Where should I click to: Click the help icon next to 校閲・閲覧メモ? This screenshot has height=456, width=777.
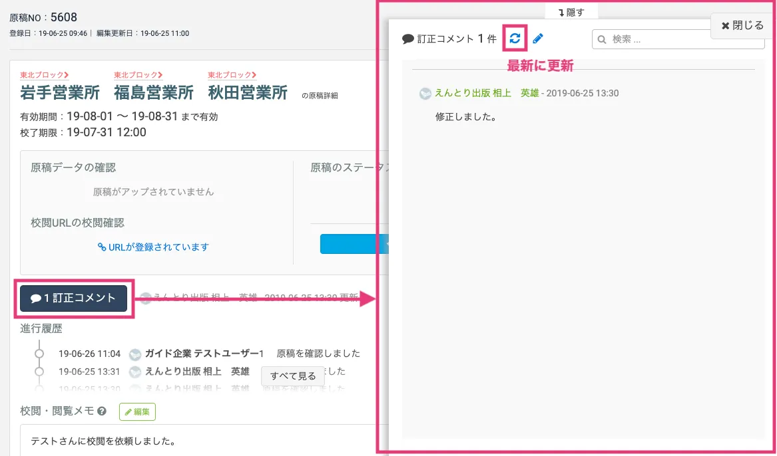coord(102,411)
